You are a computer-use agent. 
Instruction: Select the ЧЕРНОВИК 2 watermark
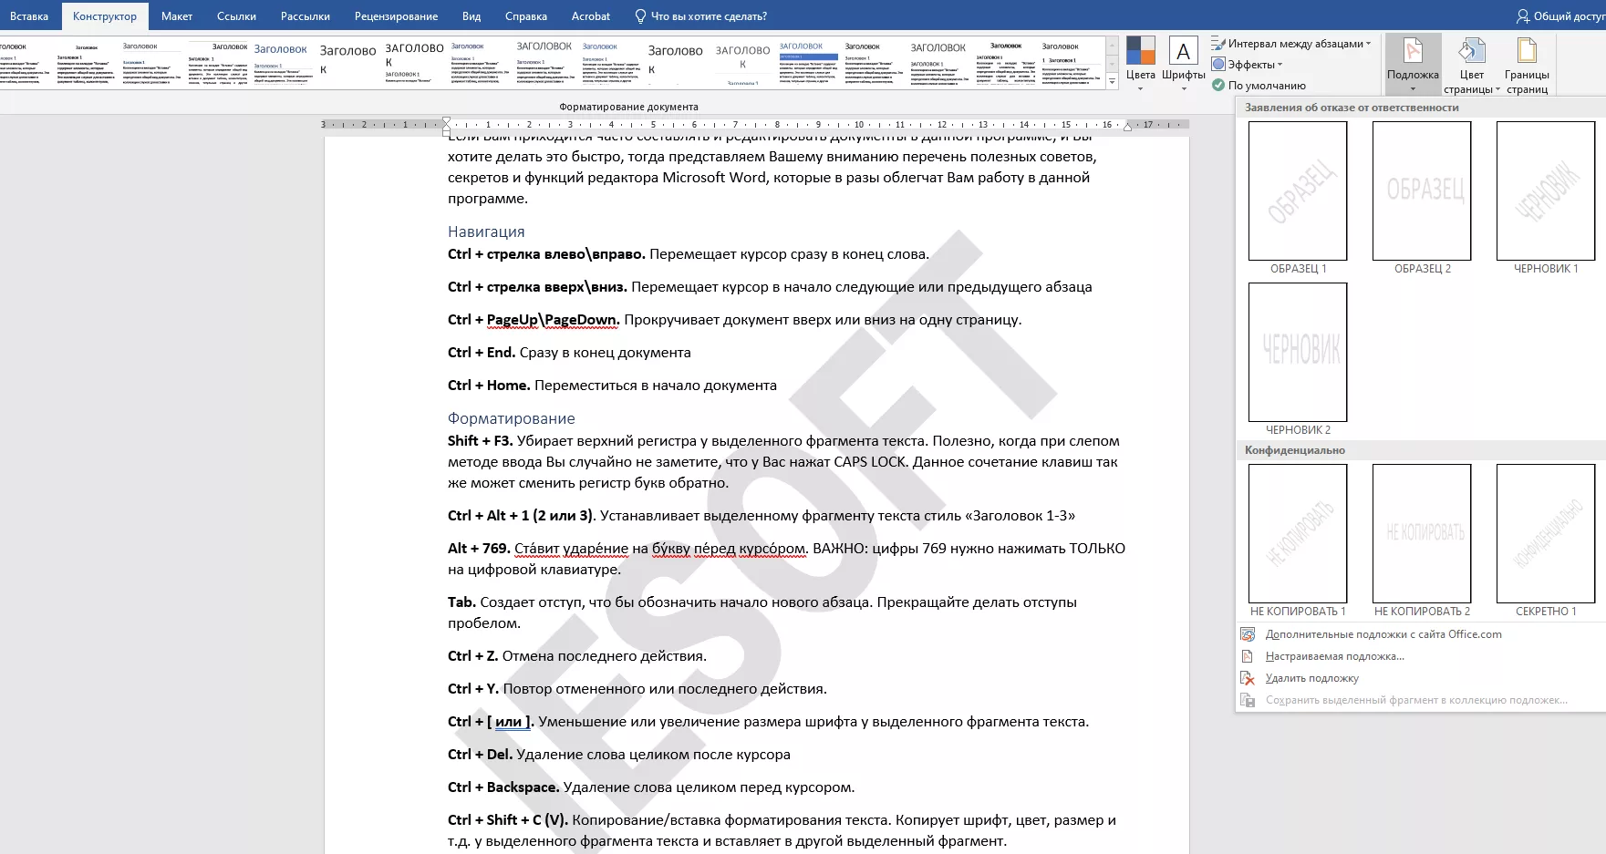[x=1297, y=353]
